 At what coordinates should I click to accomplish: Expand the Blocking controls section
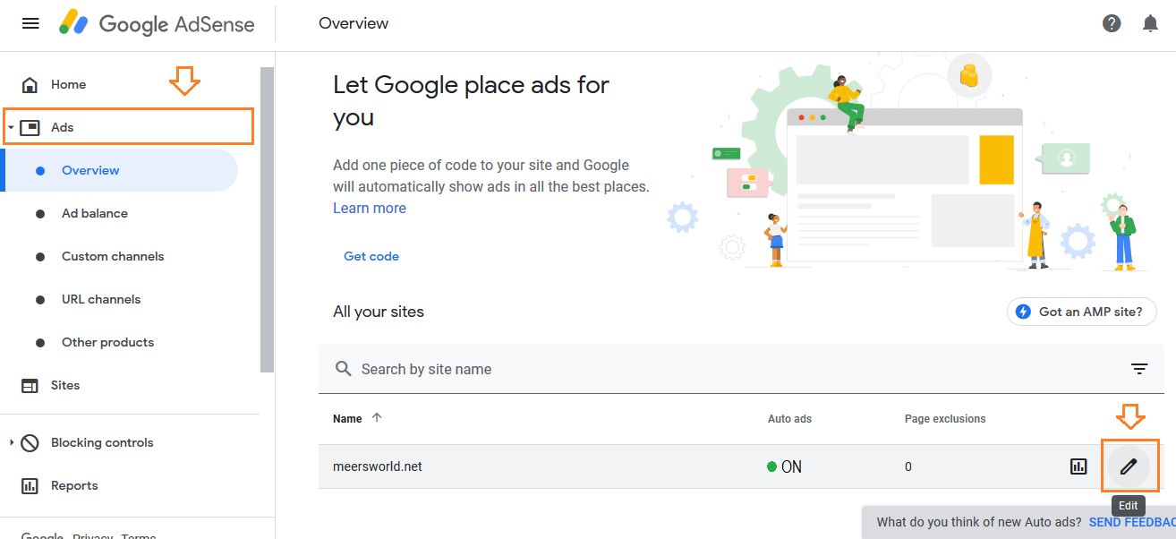pos(11,442)
